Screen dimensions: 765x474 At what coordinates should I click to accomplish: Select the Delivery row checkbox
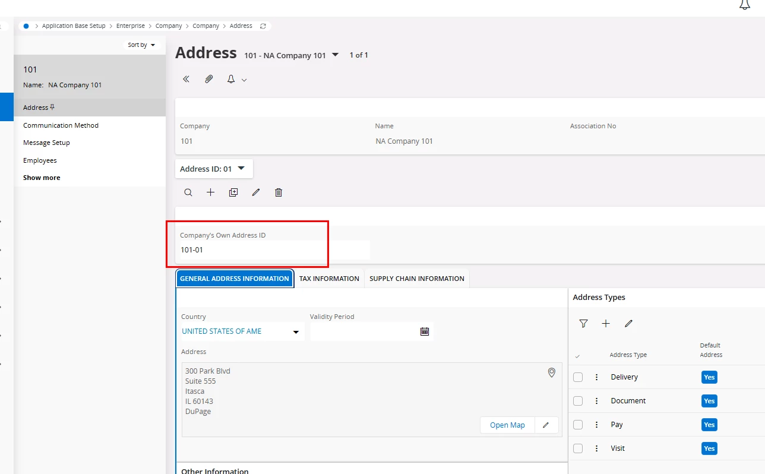click(x=578, y=377)
